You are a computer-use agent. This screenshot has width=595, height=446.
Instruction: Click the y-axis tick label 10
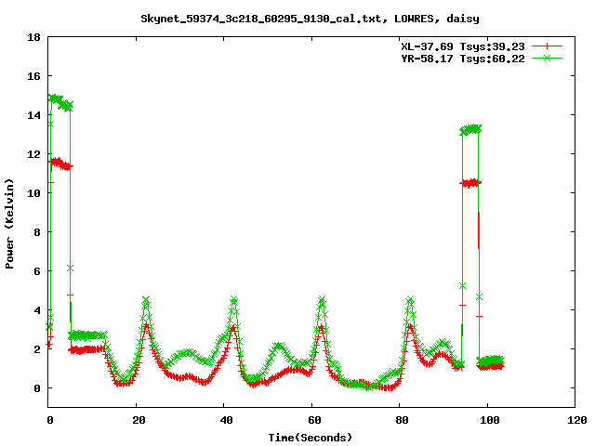coord(34,193)
